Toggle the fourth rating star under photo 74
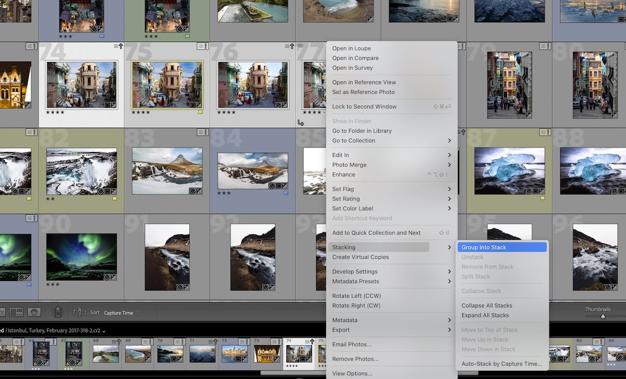Image resolution: width=626 pixels, height=379 pixels. pos(63,112)
